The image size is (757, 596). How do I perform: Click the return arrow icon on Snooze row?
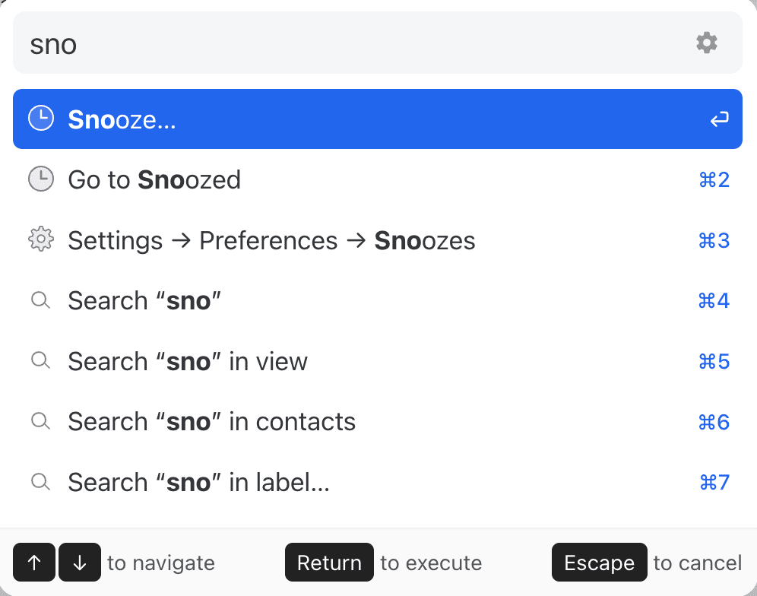719,119
